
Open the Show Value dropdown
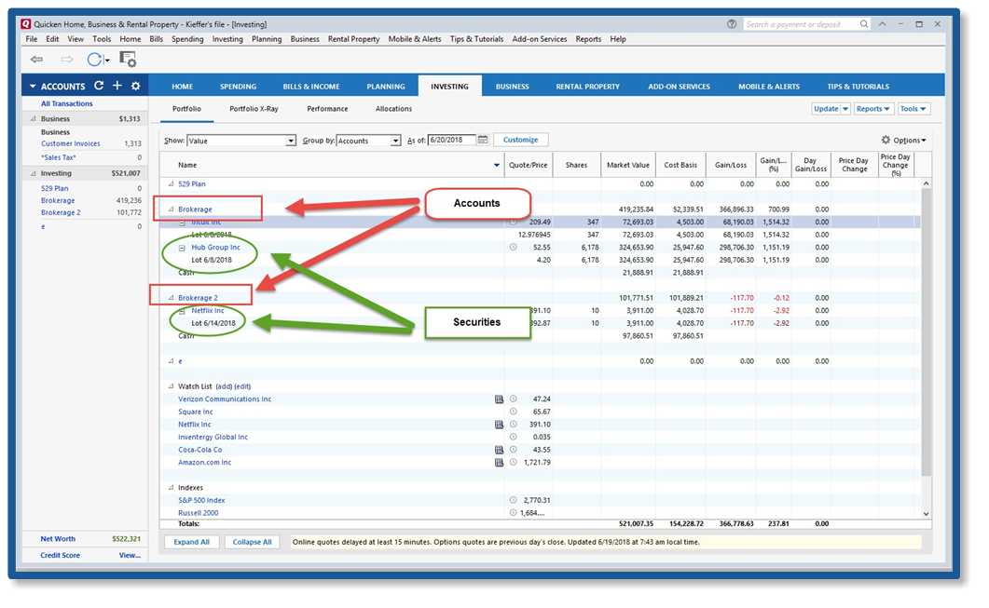click(291, 141)
